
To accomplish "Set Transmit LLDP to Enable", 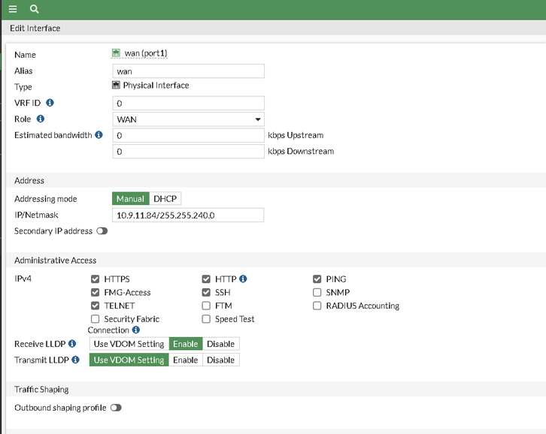I will click(x=185, y=360).
